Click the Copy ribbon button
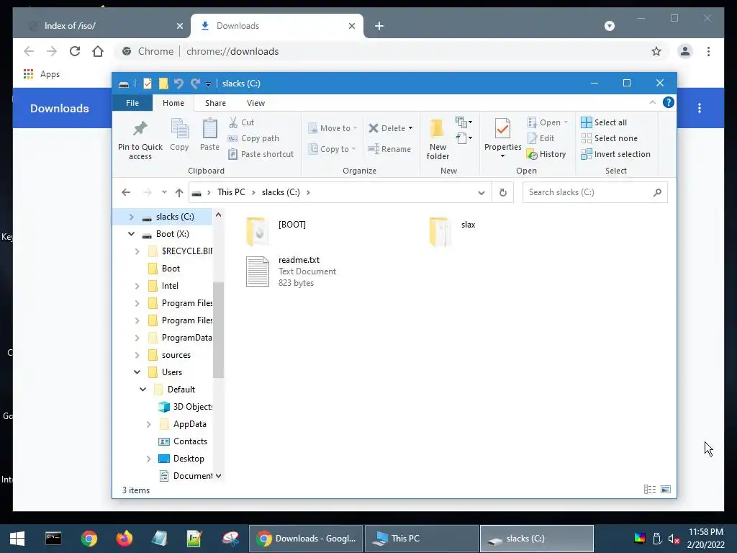 (179, 135)
